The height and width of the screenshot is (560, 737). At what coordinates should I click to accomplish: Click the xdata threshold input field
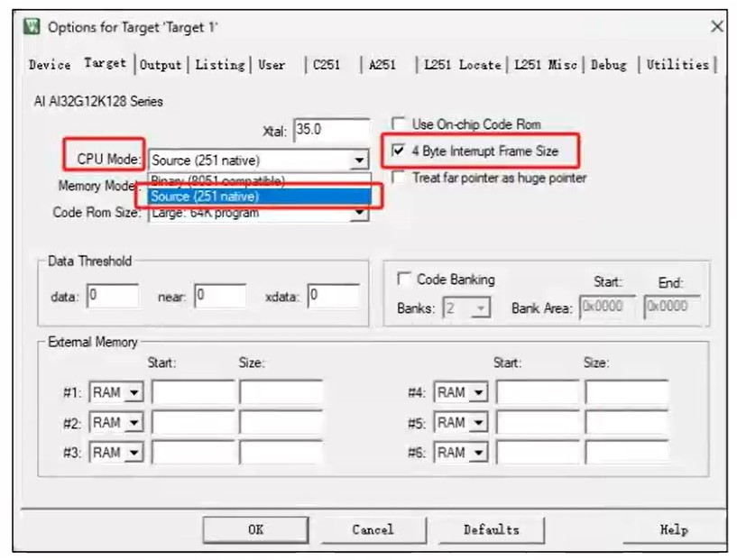[x=333, y=296]
